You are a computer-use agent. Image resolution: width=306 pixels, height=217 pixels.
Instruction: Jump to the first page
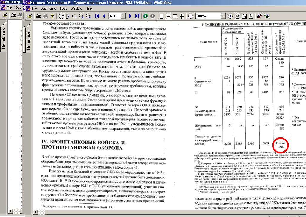[97, 16]
